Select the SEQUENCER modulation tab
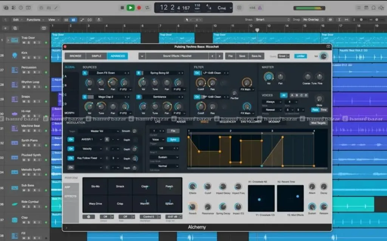Image resolution: width=387 pixels, height=241 pixels. point(228,122)
